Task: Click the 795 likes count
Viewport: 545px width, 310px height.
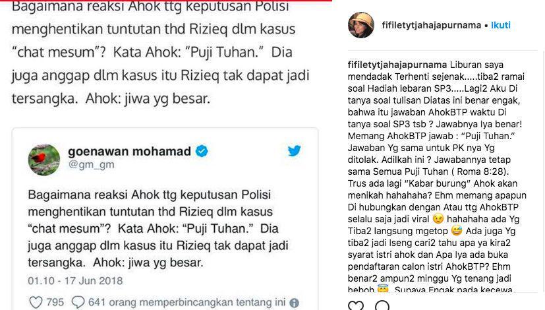Action: [55, 302]
